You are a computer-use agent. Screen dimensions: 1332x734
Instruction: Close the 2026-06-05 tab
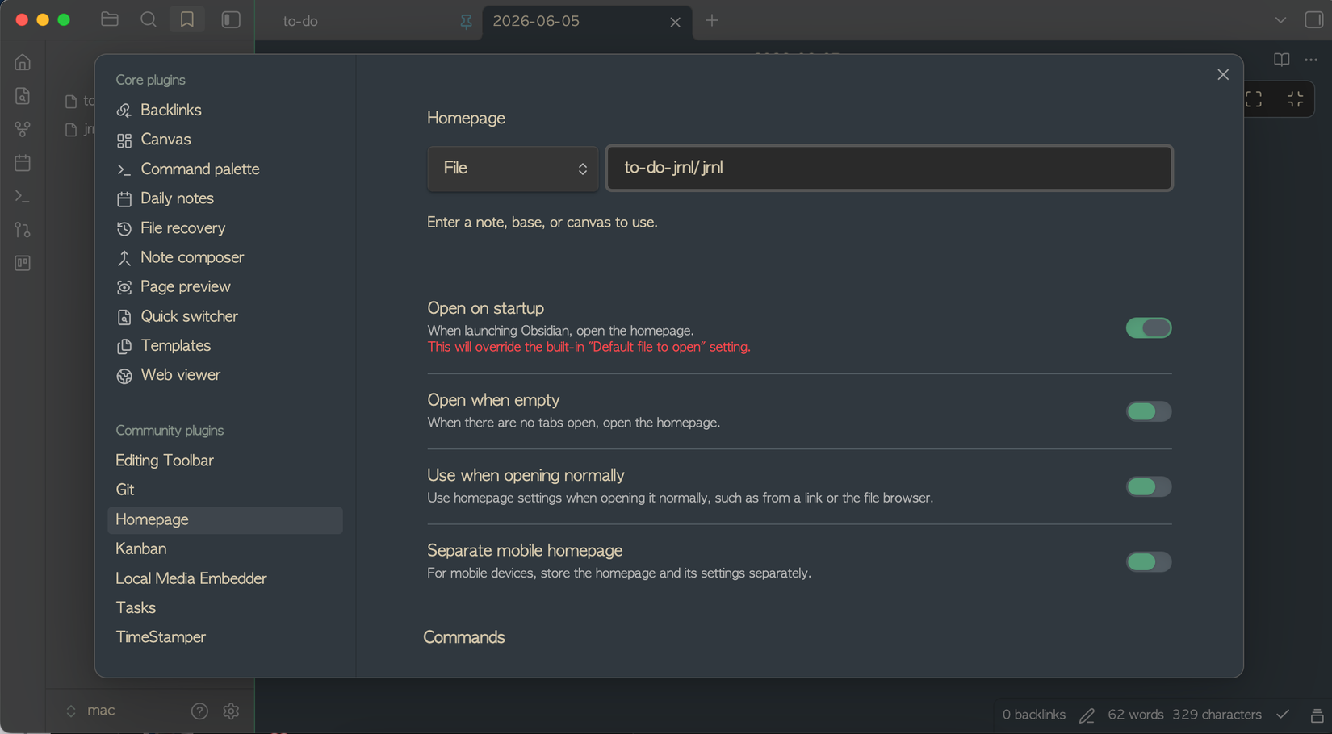tap(675, 22)
